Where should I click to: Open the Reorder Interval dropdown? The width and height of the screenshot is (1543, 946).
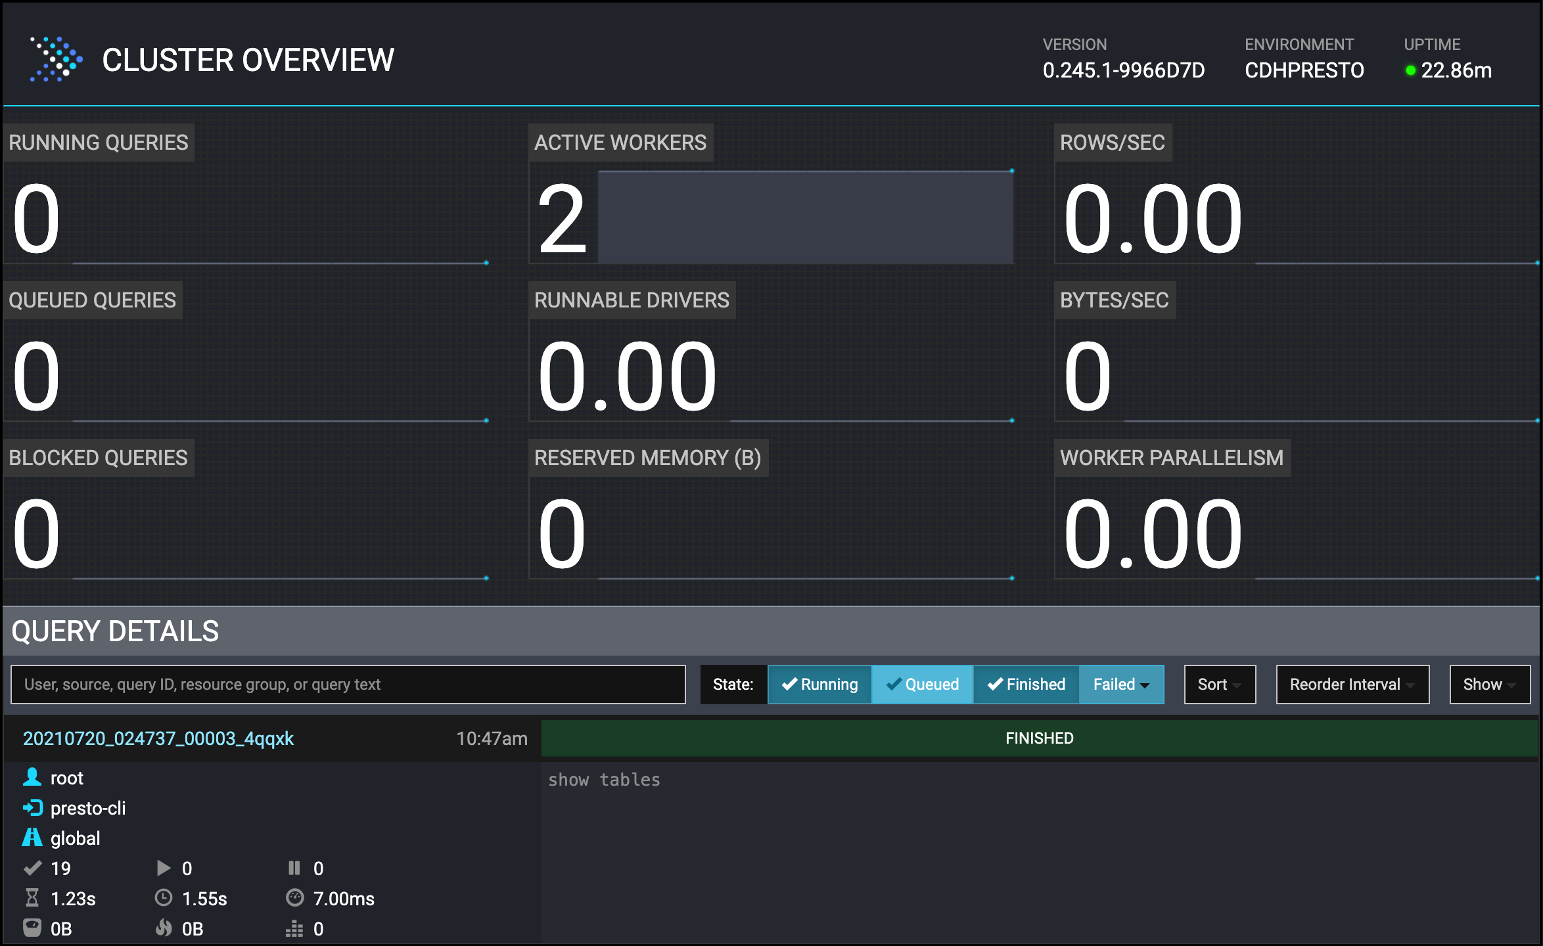point(1352,685)
